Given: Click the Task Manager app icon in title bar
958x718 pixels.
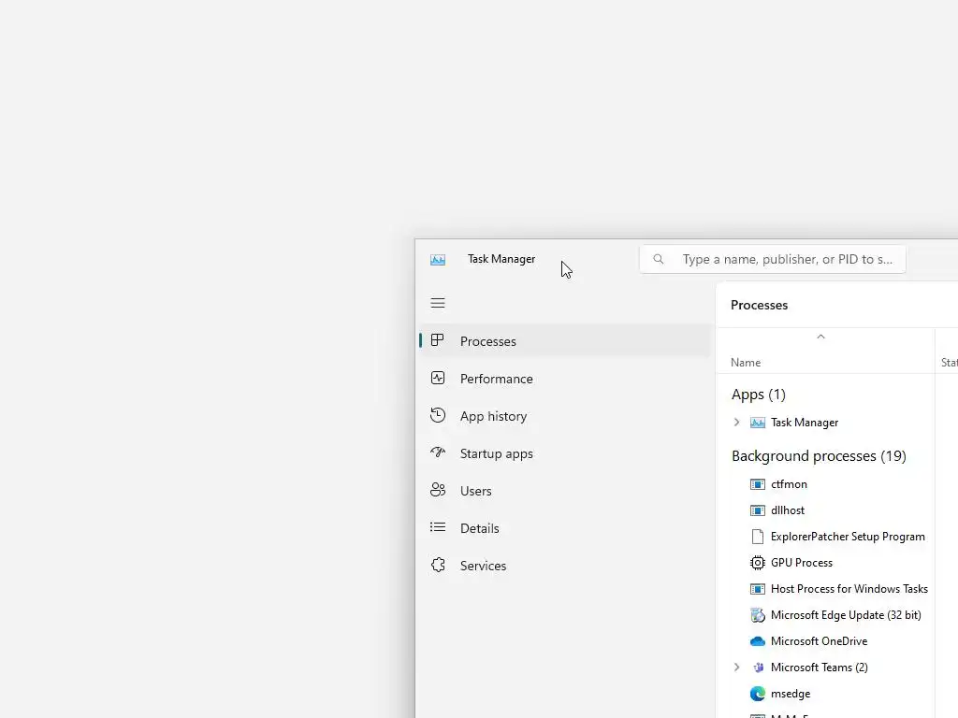Looking at the screenshot, I should [x=438, y=260].
